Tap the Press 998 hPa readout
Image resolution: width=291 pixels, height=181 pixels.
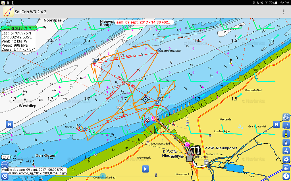click(15, 45)
